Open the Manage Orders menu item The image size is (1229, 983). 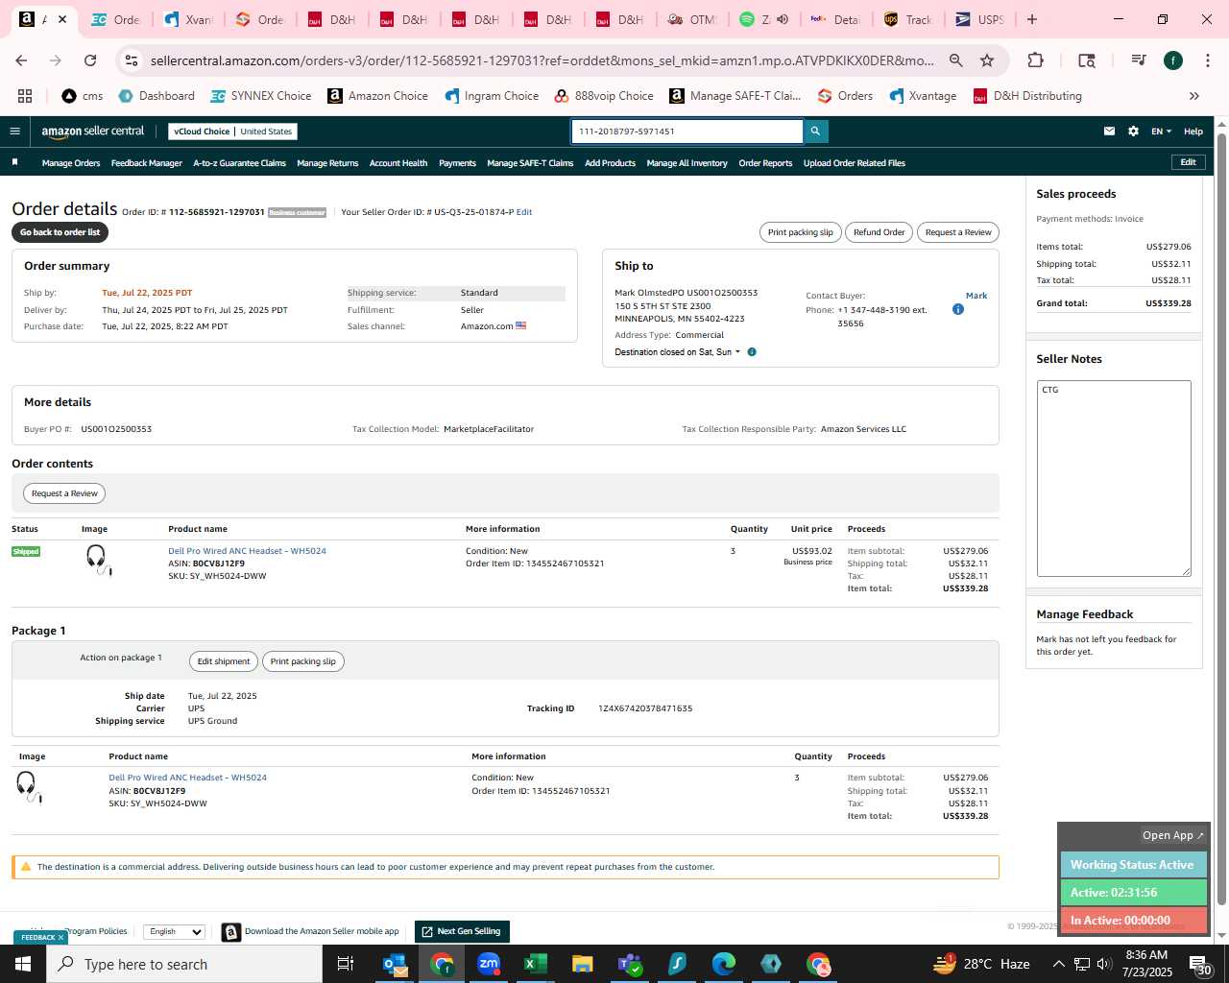pyautogui.click(x=71, y=163)
